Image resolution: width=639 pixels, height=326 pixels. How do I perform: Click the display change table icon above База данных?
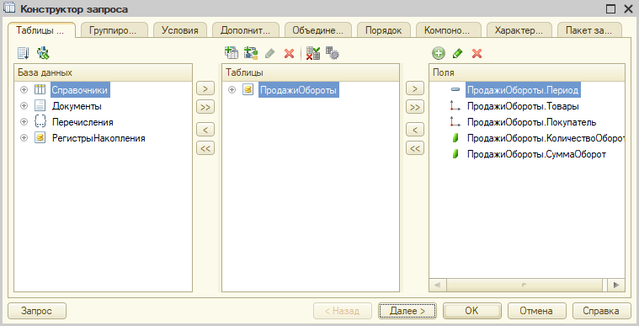pos(24,53)
